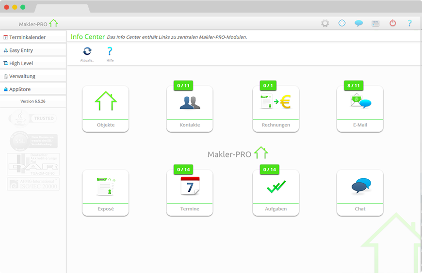This screenshot has height=273, width=422.
Task: Select Terminkalender in the sidebar
Action: click(x=33, y=37)
